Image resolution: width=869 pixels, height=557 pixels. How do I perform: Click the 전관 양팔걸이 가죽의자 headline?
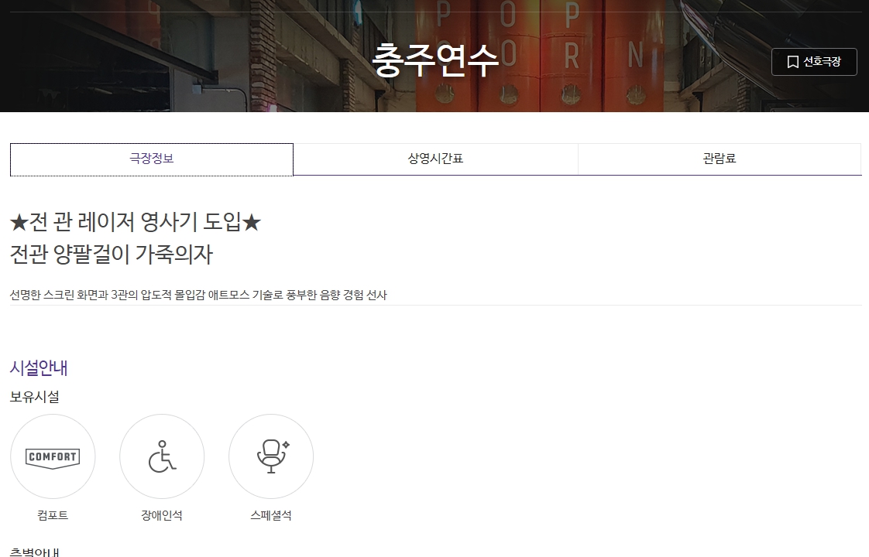coord(112,255)
